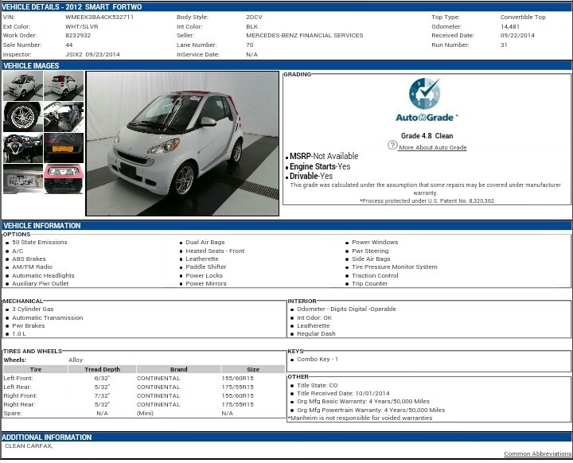Select the work order number 8232932
This screenshot has height=463, width=573.
(78, 36)
